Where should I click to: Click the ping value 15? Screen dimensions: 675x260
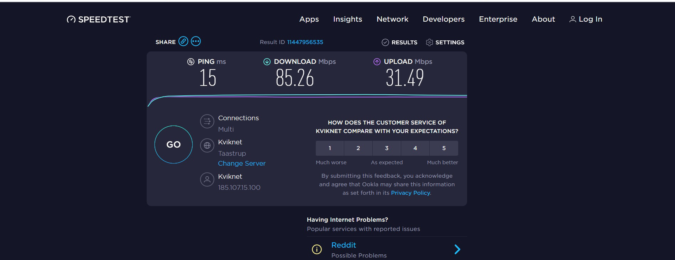(x=208, y=78)
